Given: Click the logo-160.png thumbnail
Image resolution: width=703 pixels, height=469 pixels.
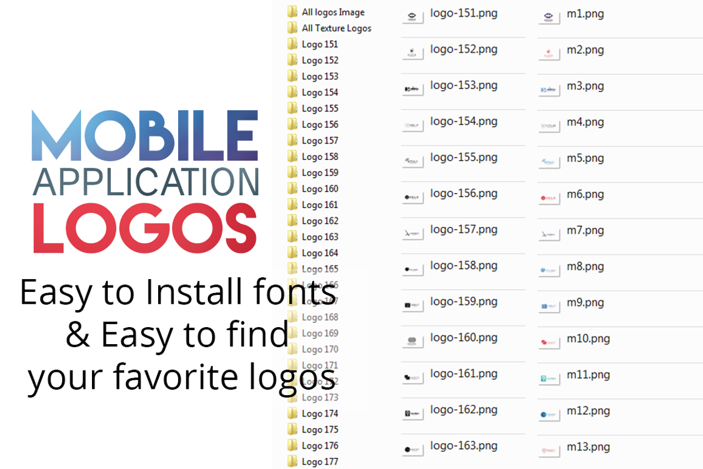Looking at the screenshot, I should click(x=412, y=342).
